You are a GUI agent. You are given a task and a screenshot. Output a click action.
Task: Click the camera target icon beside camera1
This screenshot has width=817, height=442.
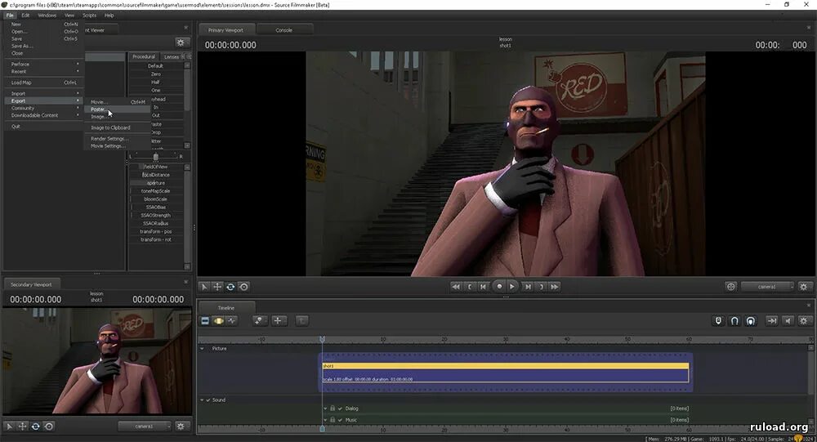coord(731,287)
